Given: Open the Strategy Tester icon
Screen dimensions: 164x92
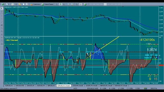Looking at the screenshot, I should tap(27, 4).
